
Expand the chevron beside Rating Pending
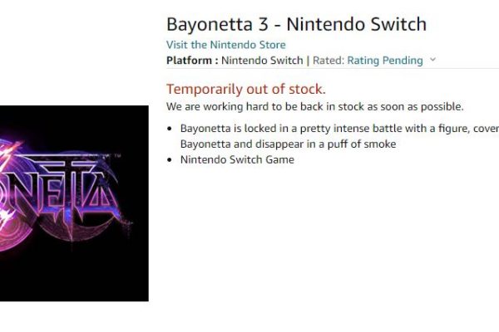[432, 60]
